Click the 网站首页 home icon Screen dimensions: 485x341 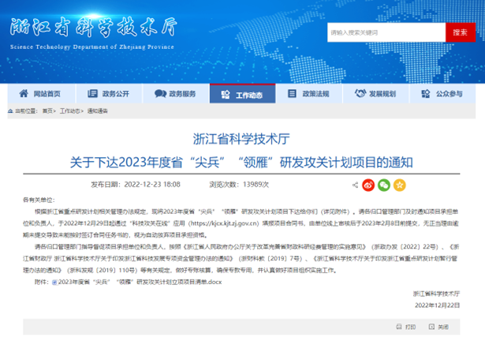click(24, 93)
